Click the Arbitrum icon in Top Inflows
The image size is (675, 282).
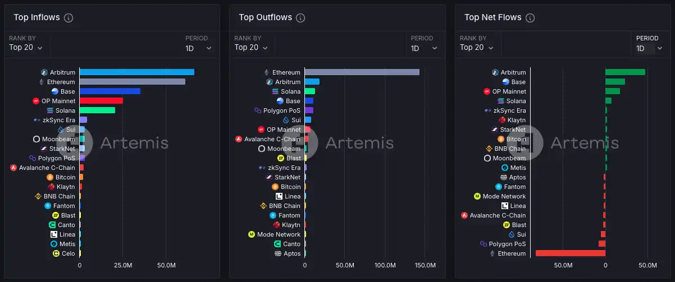(44, 72)
